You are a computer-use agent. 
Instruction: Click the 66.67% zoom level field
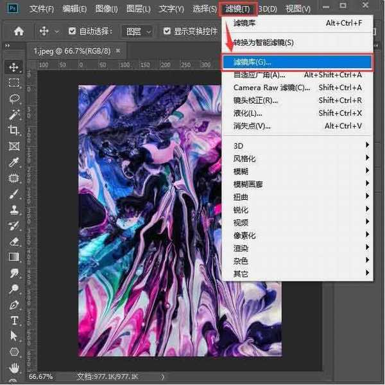41,376
